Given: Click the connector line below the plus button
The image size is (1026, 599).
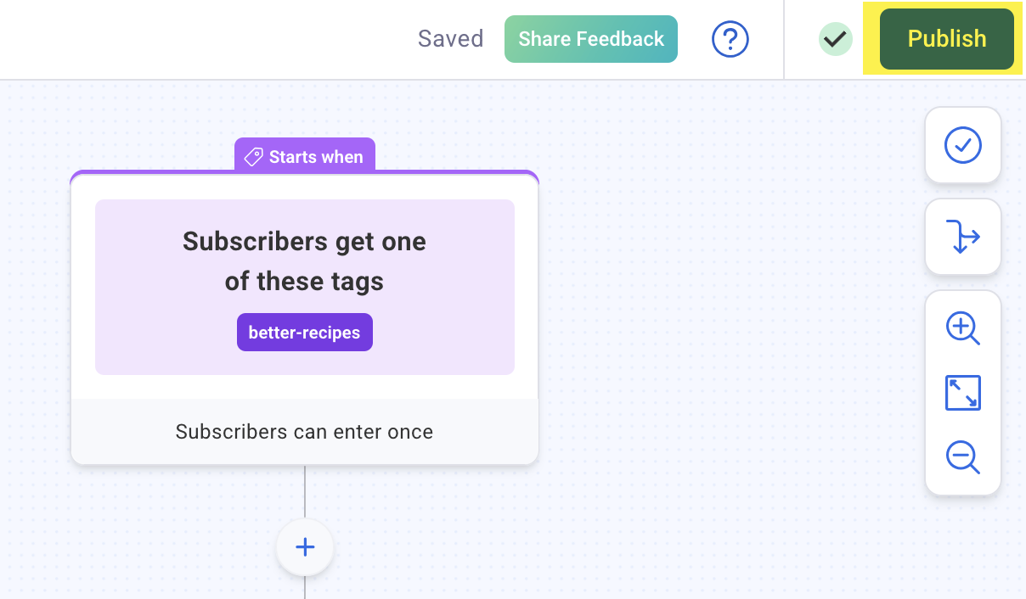Looking at the screenshot, I should tap(305, 589).
